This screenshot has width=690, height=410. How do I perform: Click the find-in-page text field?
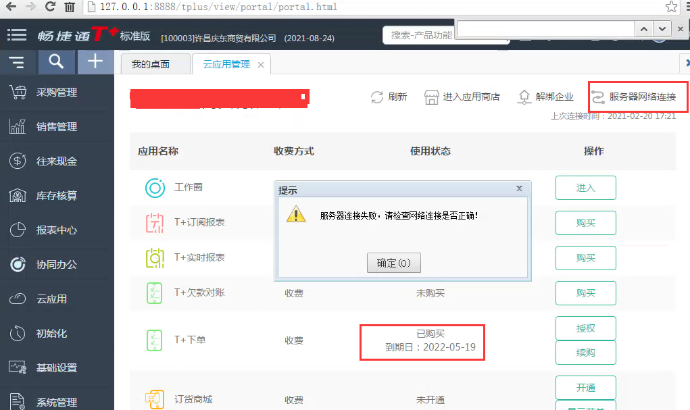click(x=545, y=29)
